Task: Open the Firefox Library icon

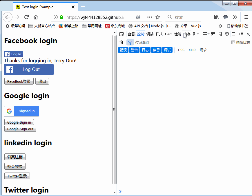Action: coord(216,17)
